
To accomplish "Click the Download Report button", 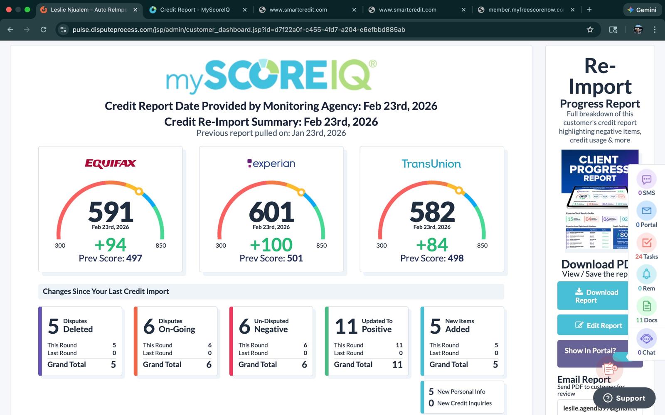I will (x=592, y=296).
